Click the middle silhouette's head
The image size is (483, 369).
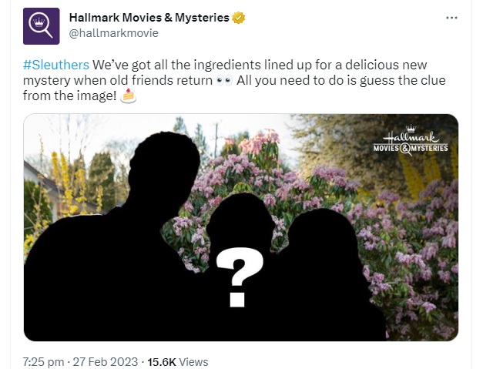[239, 216]
